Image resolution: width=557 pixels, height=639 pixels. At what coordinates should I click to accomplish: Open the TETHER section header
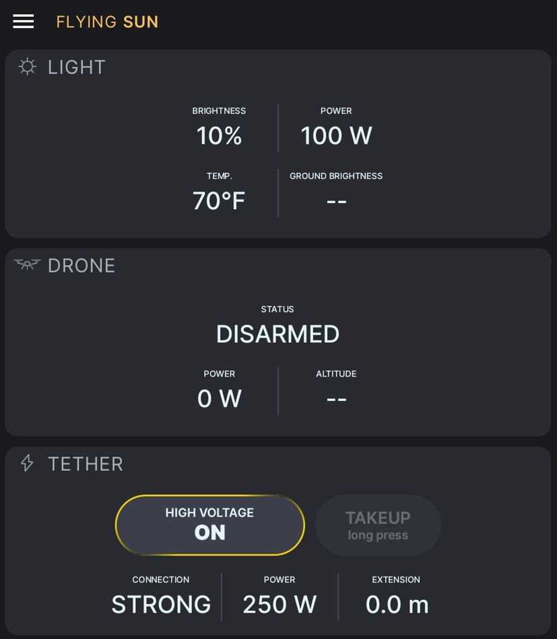tap(86, 464)
